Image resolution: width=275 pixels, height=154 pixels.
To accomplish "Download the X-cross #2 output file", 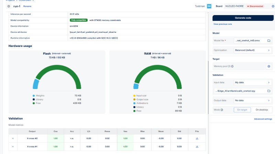I will (197, 139).
